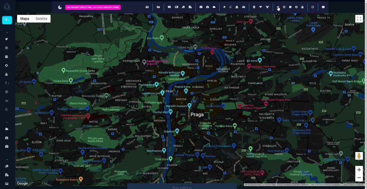Zoom in with the plus button
367x189 pixels.
[359, 170]
